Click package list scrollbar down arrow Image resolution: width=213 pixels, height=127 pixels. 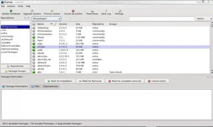click(x=212, y=72)
